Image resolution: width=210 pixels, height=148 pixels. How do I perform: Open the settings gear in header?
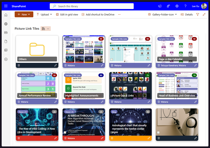point(177,6)
